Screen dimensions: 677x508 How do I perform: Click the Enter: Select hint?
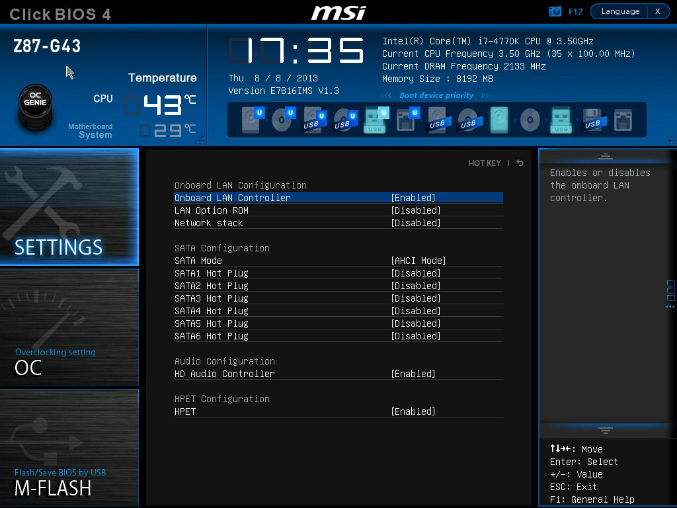(584, 462)
